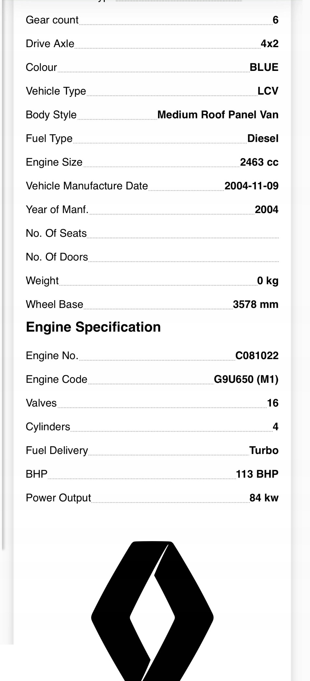
Task: Select the Engine Size 2463 cc value
Action: [x=259, y=162]
